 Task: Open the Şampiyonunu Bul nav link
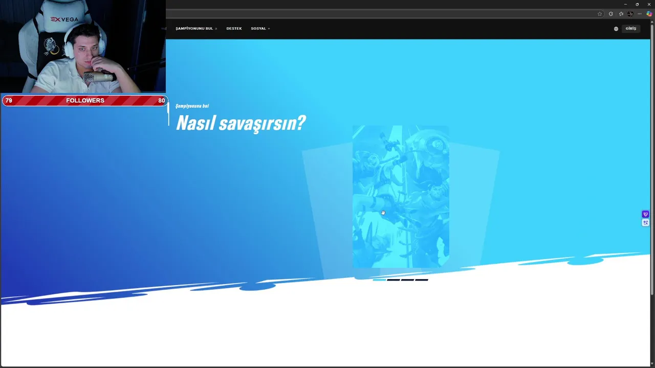pyautogui.click(x=196, y=29)
